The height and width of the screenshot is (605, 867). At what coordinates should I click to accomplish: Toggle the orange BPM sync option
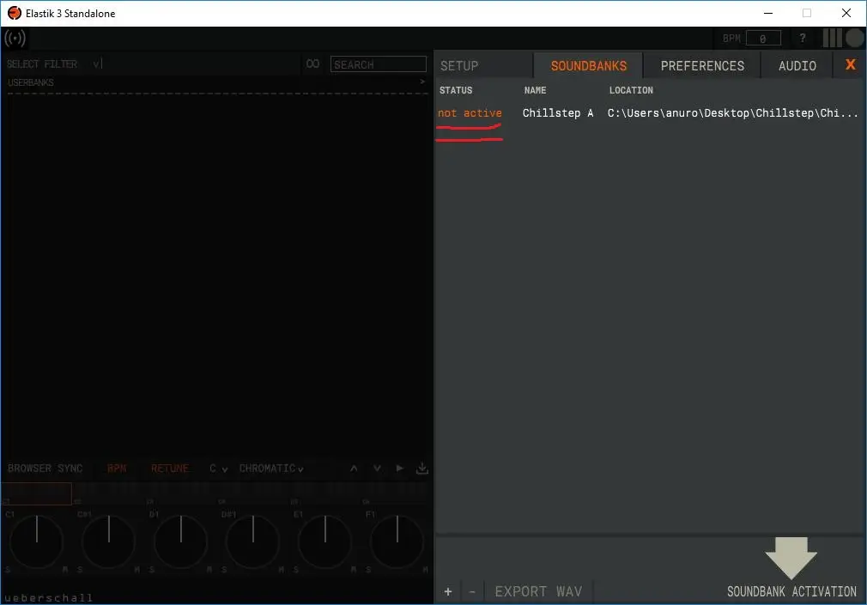tap(117, 469)
